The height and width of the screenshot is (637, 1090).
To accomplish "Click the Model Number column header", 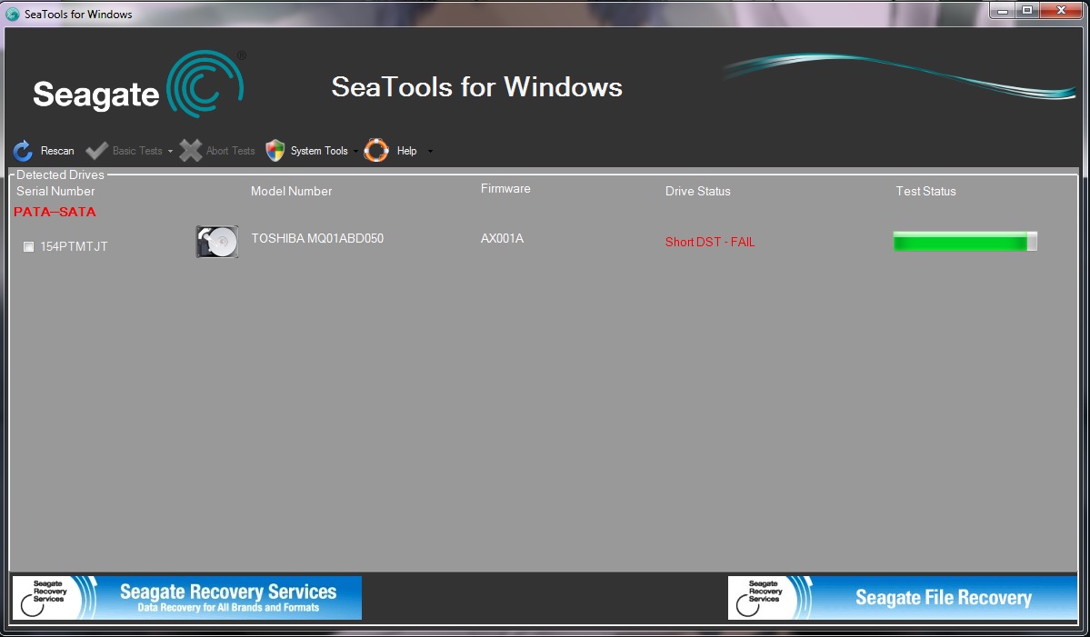I will [x=291, y=191].
